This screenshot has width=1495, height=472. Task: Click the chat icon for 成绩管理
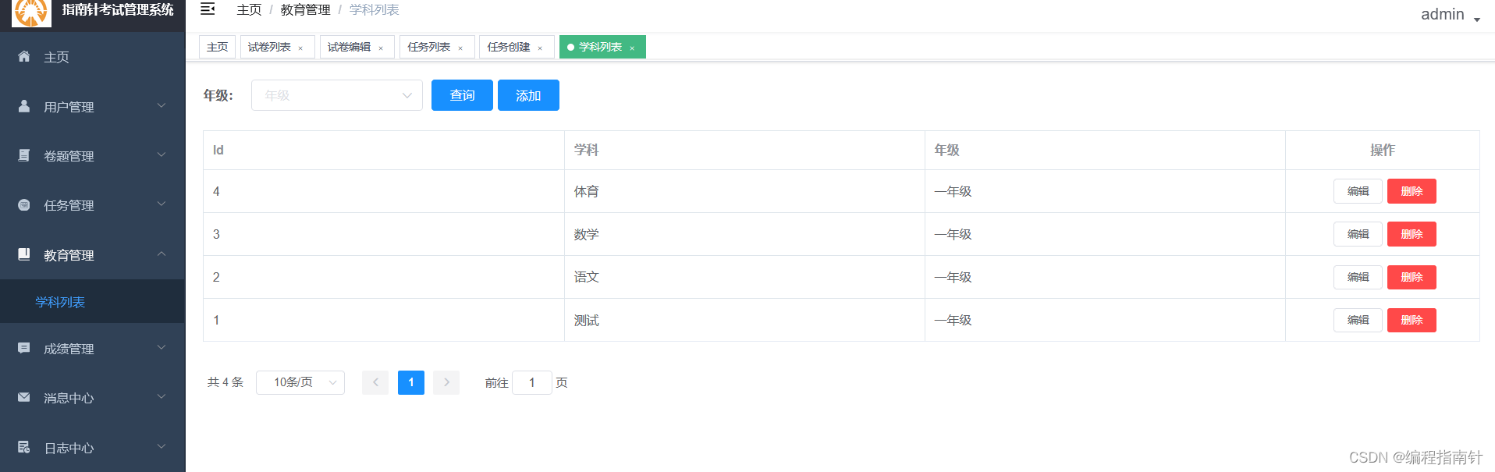(x=24, y=348)
